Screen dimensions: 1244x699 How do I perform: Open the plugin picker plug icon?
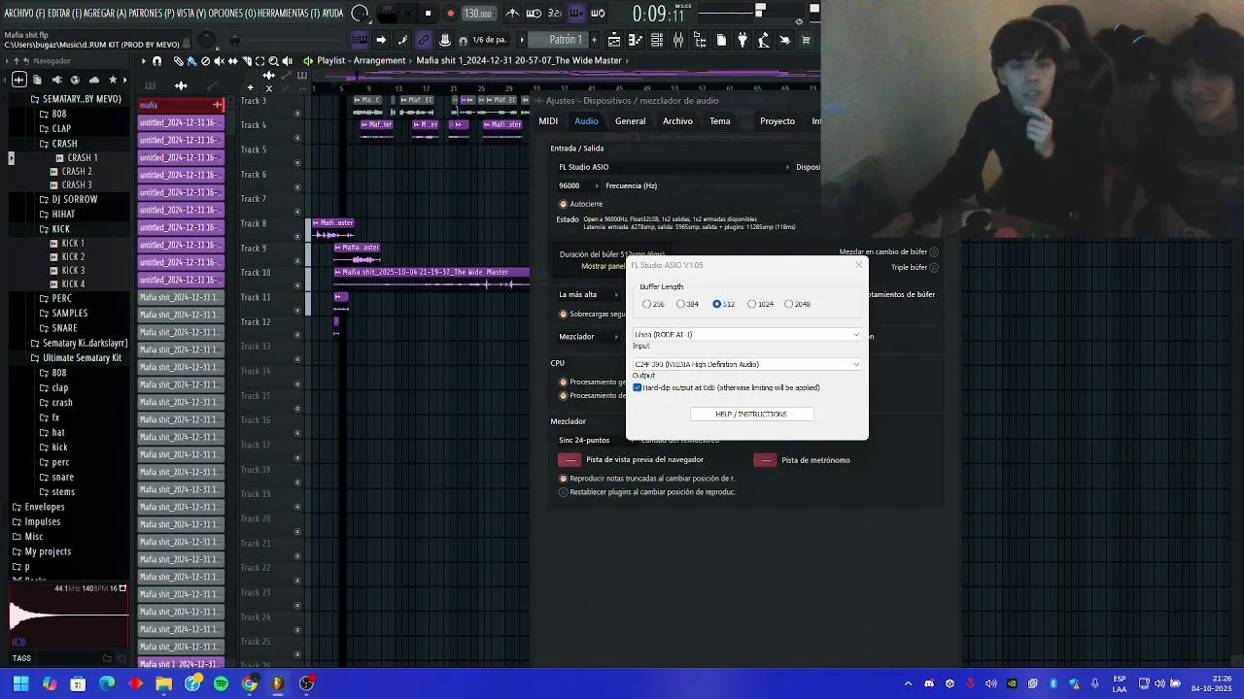point(743,40)
